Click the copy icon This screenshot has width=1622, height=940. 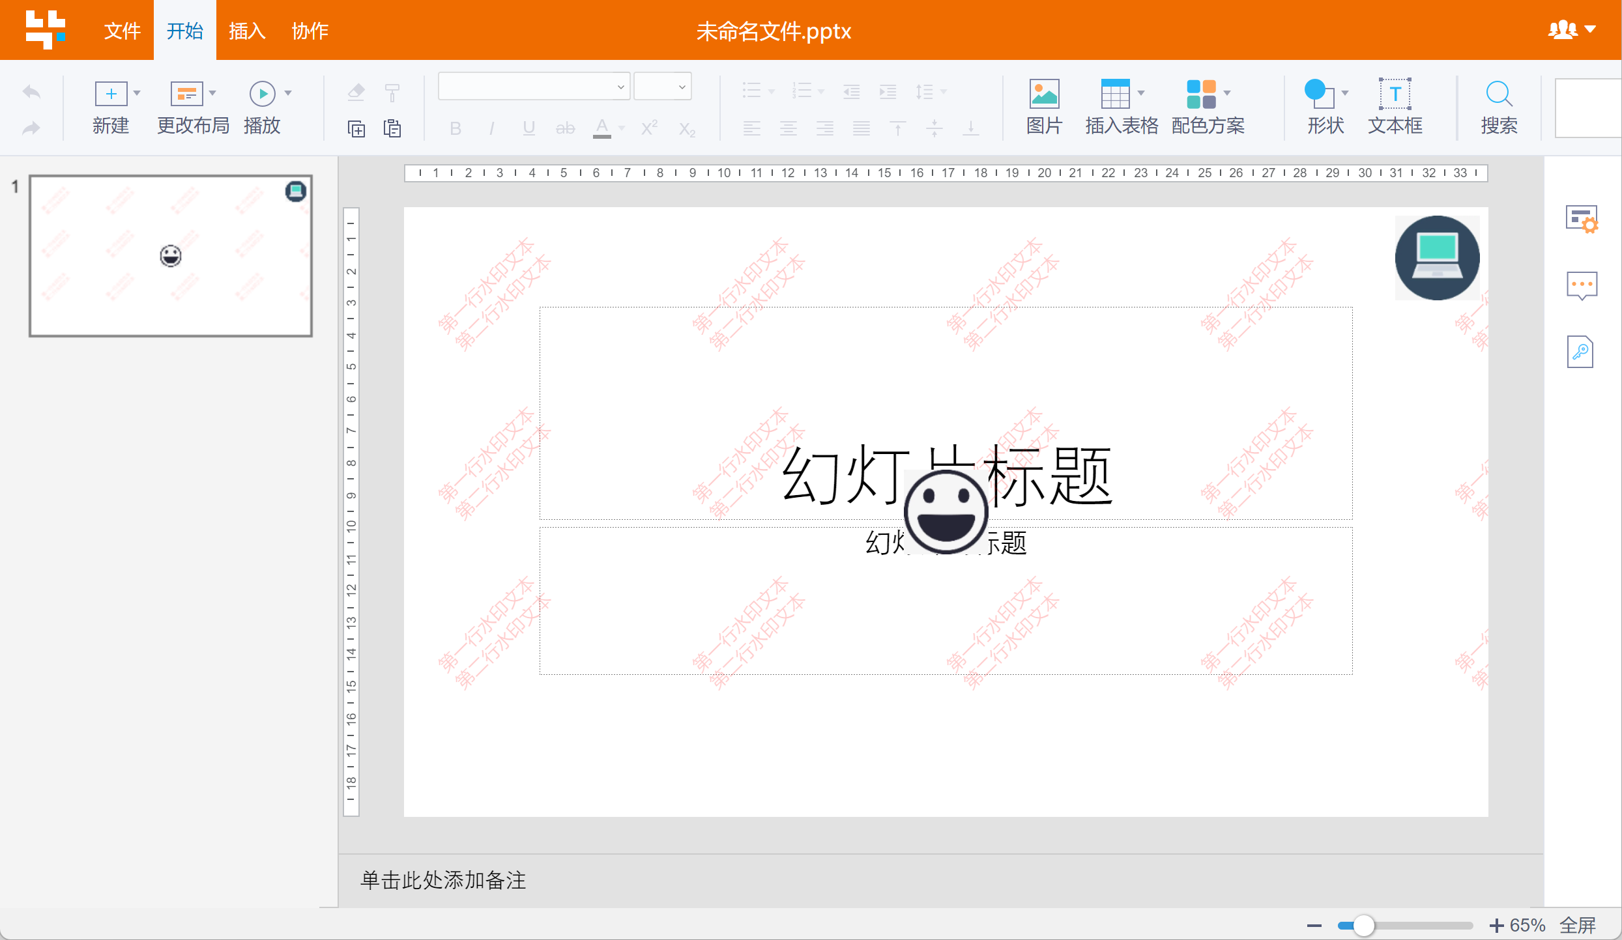(356, 128)
